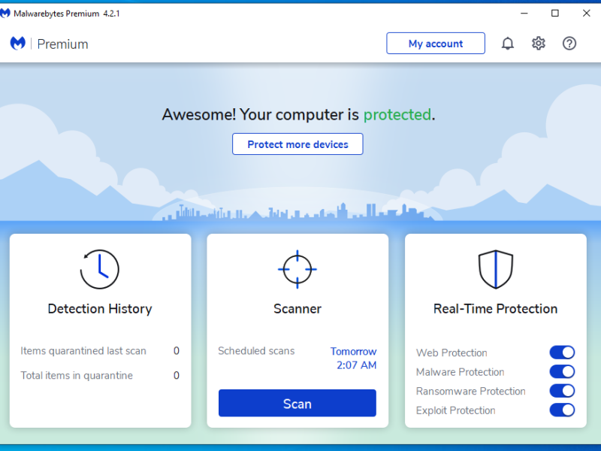Click the Scanner crosshair icon
Image resolution: width=601 pixels, height=451 pixels.
point(297,269)
